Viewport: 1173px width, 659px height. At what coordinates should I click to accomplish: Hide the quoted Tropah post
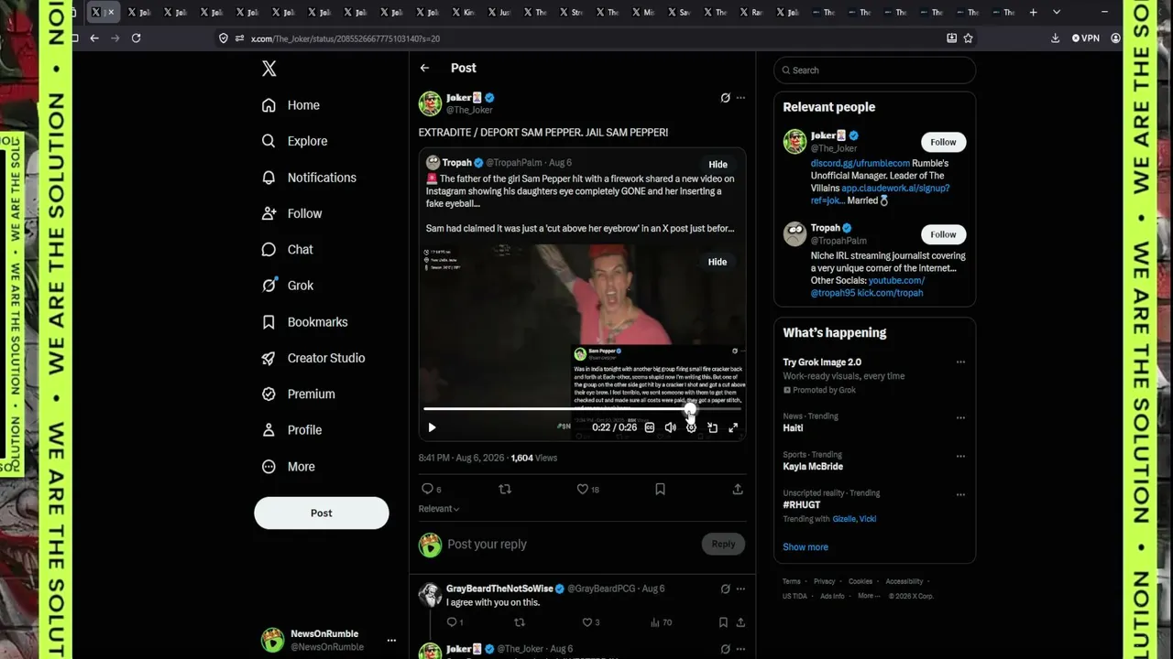coord(718,165)
